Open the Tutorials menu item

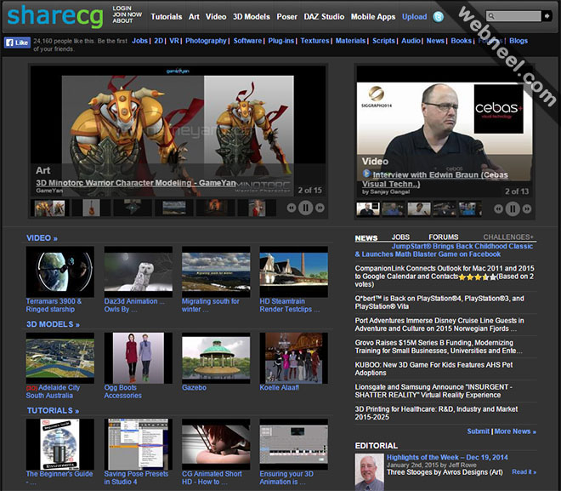click(x=167, y=17)
